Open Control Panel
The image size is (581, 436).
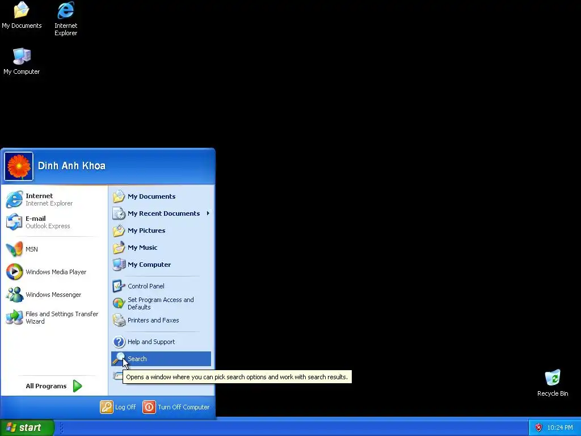pyautogui.click(x=161, y=286)
